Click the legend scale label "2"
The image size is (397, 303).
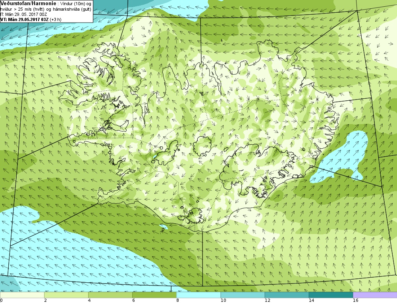(x=45, y=301)
